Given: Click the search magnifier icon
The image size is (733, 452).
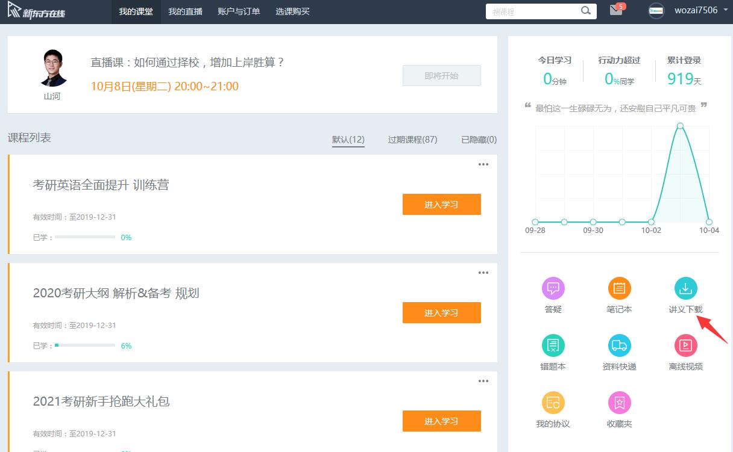Looking at the screenshot, I should pyautogui.click(x=586, y=11).
